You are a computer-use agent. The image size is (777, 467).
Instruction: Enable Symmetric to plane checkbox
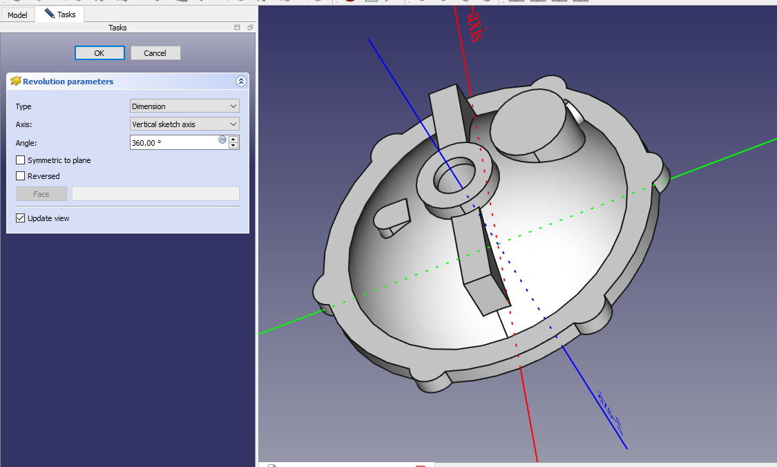(21, 160)
